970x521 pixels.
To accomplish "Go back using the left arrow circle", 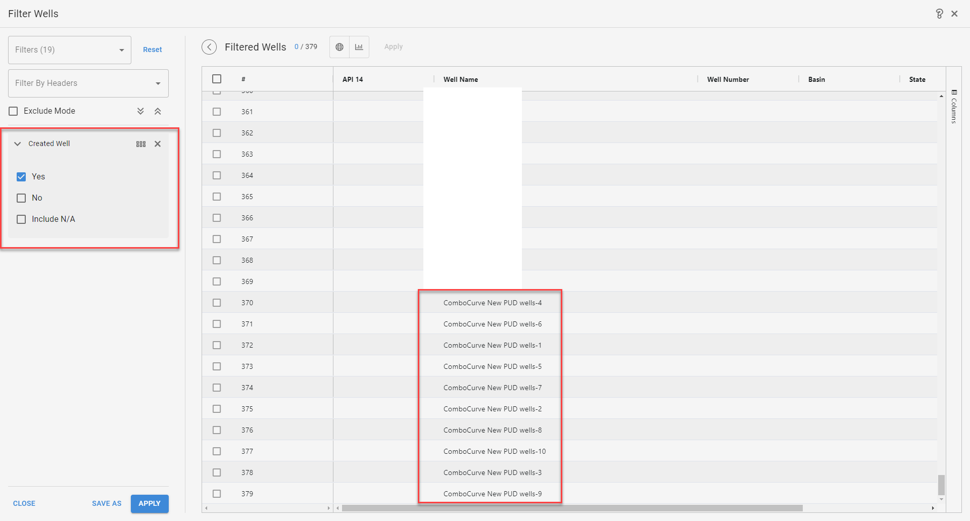I will pyautogui.click(x=209, y=47).
